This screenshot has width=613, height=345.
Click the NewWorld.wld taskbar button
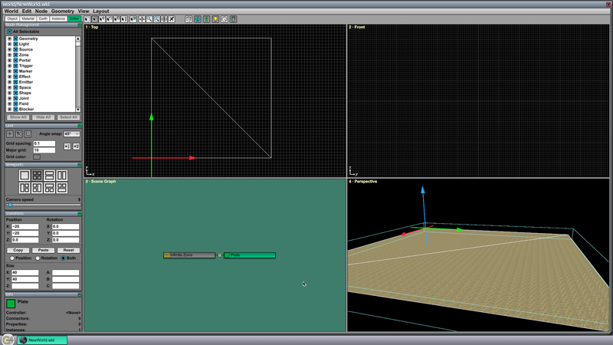[42, 340]
